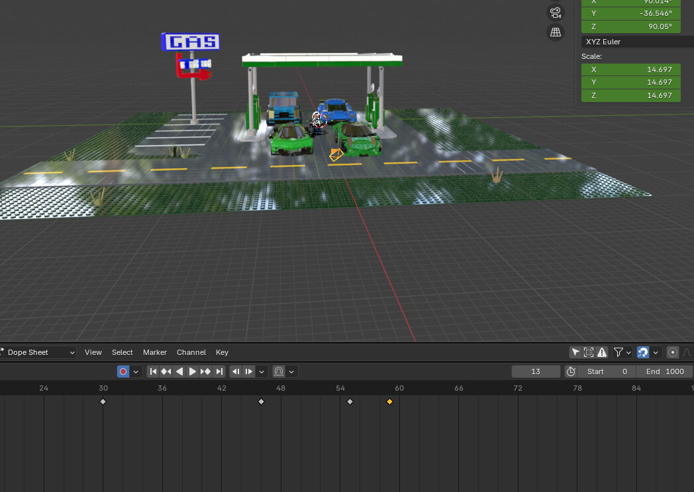Jump to next keyframe
This screenshot has width=694, height=492.
click(x=205, y=371)
